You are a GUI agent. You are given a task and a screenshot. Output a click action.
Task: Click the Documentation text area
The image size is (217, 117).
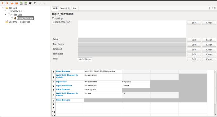click(132, 29)
